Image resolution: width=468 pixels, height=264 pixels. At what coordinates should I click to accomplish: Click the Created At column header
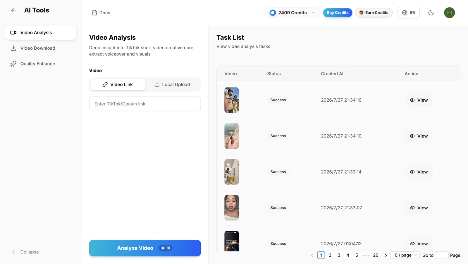[x=332, y=74]
